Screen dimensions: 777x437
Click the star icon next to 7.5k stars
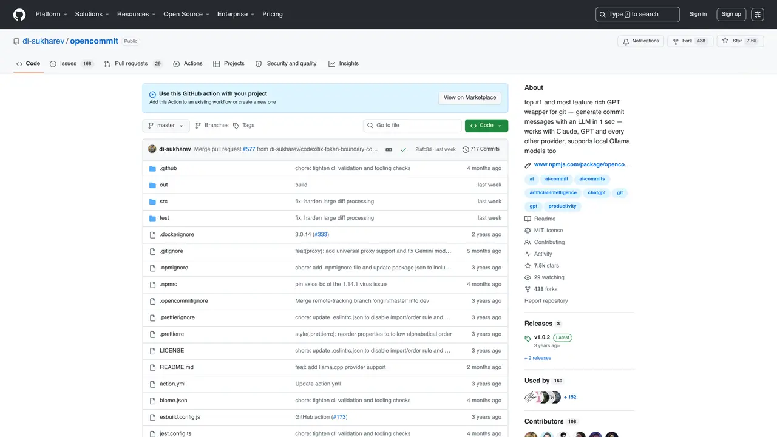coord(528,266)
